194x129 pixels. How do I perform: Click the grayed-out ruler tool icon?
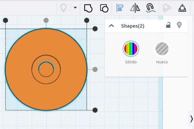(x=166, y=8)
